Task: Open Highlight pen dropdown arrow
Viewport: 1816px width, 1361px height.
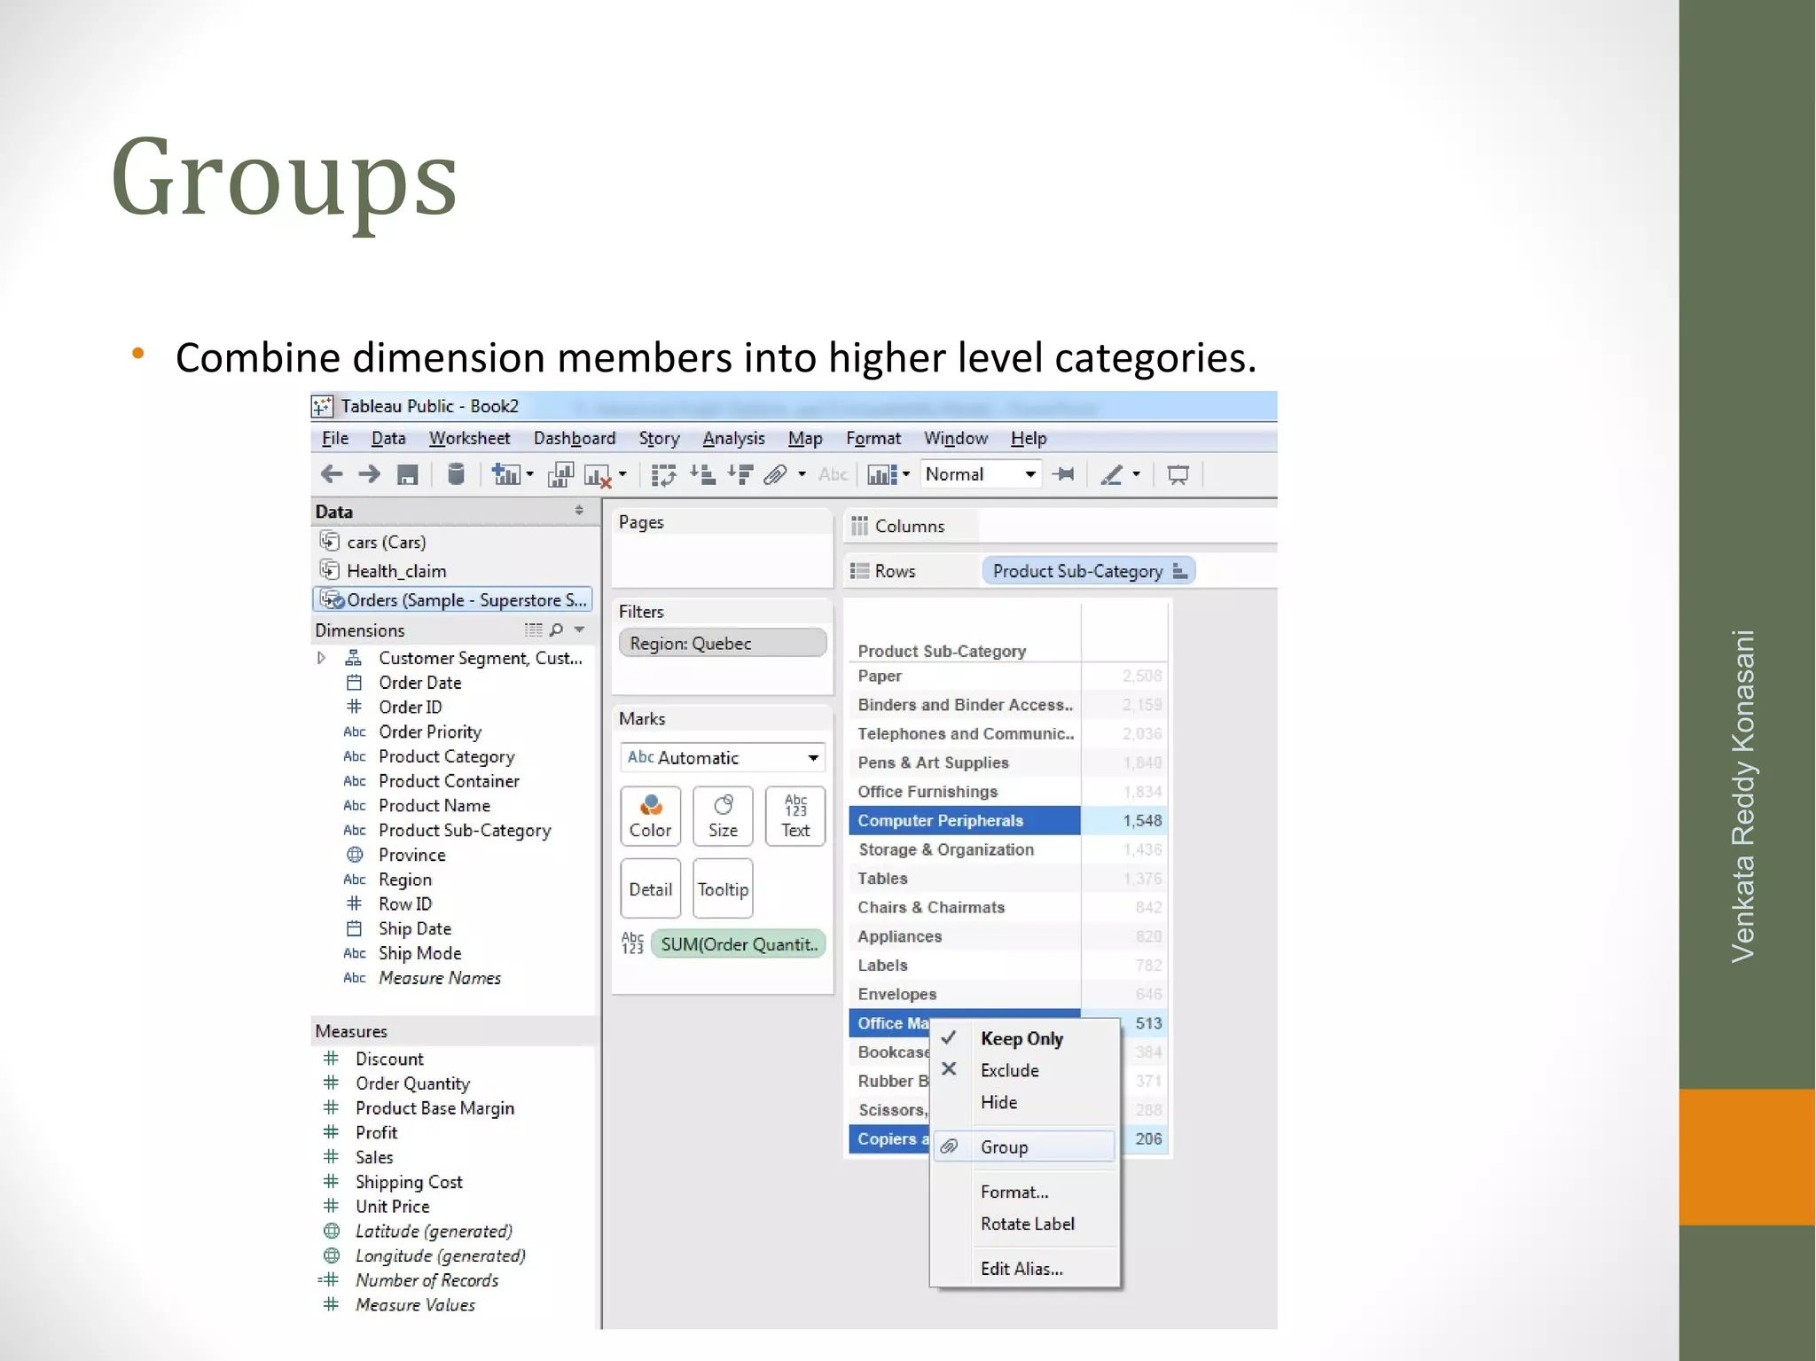Action: tap(1136, 474)
